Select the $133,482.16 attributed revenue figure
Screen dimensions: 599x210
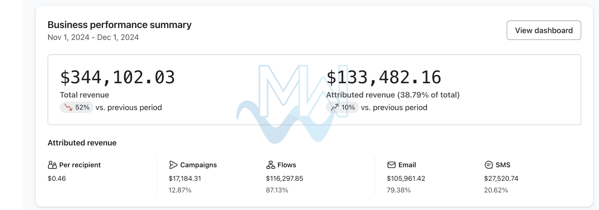coord(384,78)
